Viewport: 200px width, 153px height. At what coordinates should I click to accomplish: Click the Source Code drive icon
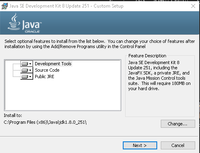tap(25, 70)
